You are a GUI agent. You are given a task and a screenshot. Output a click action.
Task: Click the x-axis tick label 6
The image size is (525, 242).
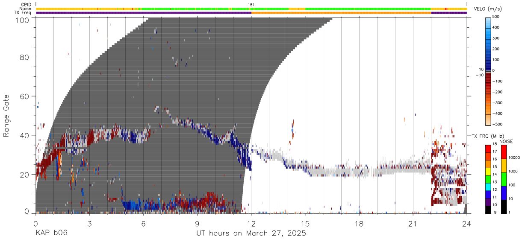pos(144,224)
